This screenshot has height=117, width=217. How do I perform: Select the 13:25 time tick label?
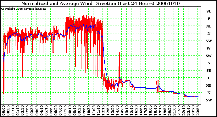point(113,110)
